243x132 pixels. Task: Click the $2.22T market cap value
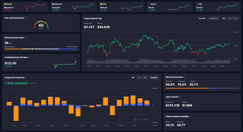pos(89,27)
